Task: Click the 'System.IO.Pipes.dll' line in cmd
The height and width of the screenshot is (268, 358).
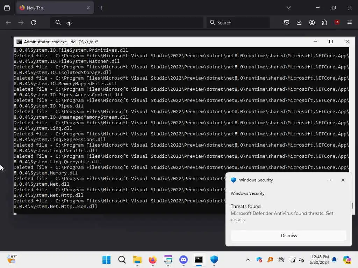Action: click(x=48, y=106)
